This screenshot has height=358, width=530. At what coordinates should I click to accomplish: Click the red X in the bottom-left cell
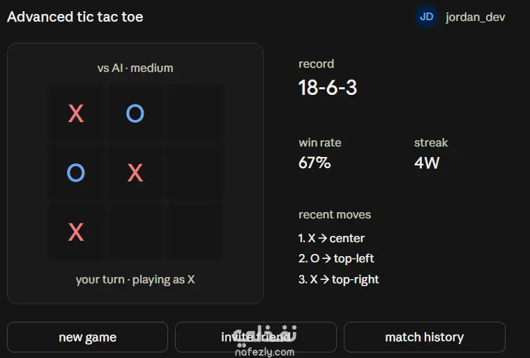(76, 232)
